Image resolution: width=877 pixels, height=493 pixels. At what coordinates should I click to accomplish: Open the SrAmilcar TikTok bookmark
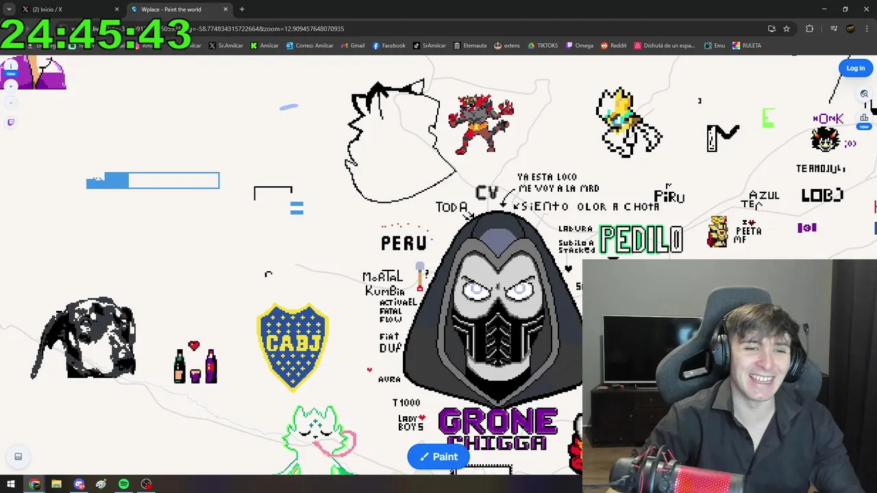[x=430, y=46]
